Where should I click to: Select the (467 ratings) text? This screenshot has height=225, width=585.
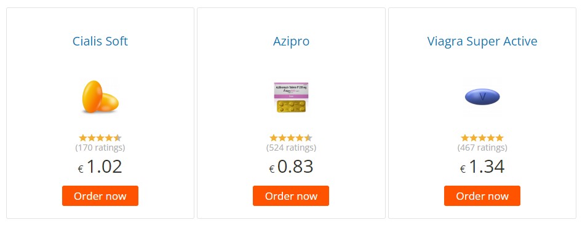tap(482, 148)
